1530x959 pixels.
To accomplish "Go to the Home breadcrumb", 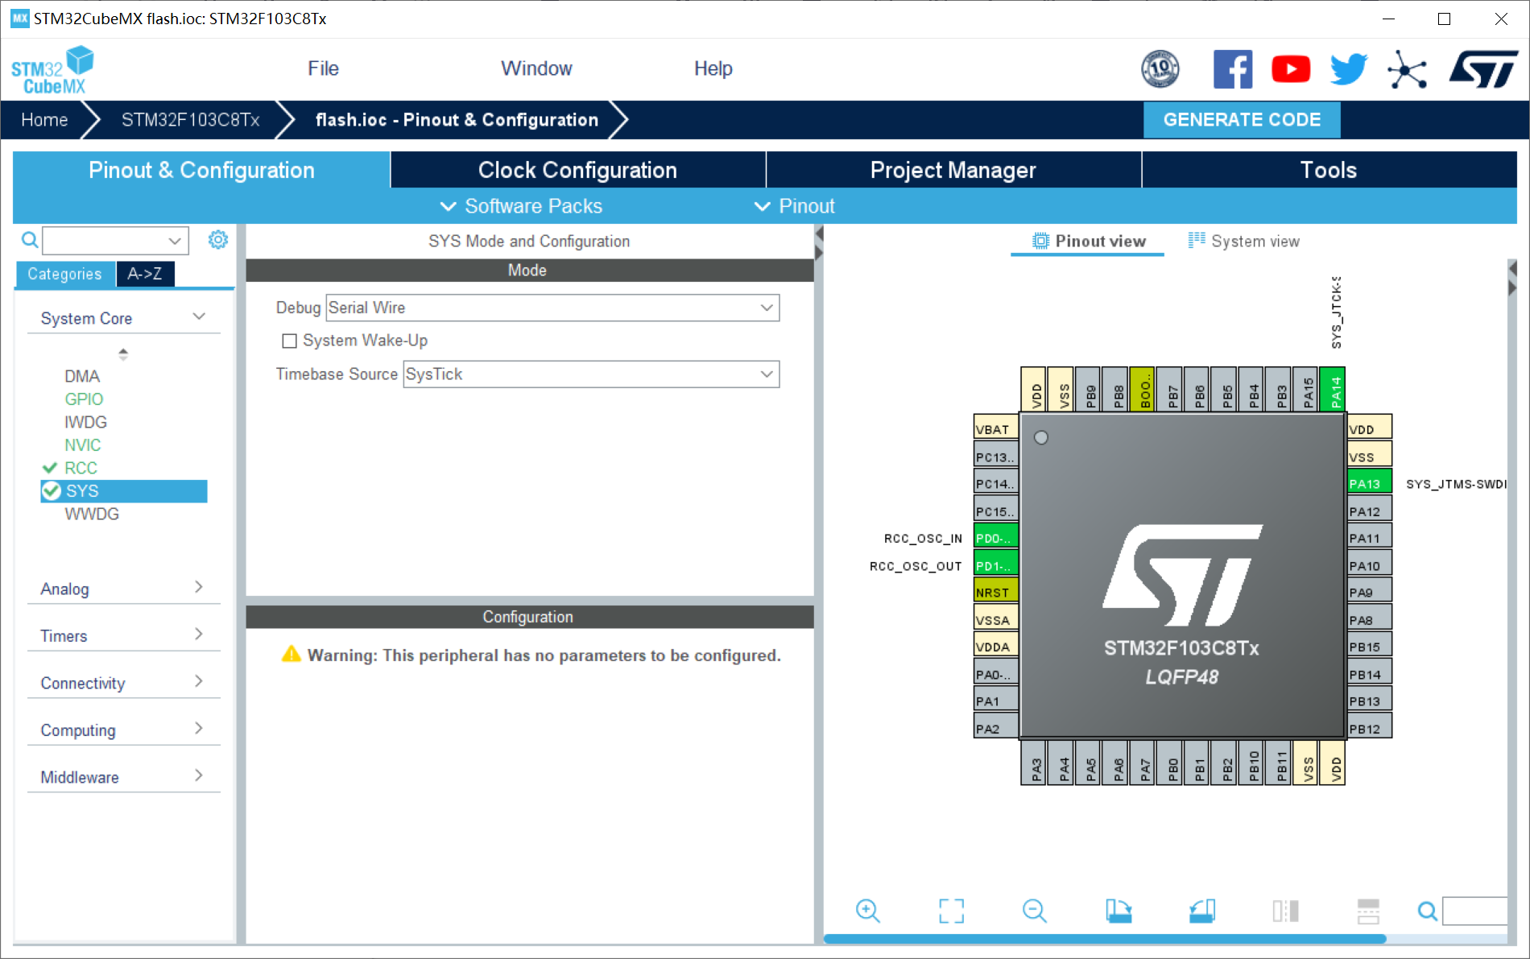I will coord(44,120).
